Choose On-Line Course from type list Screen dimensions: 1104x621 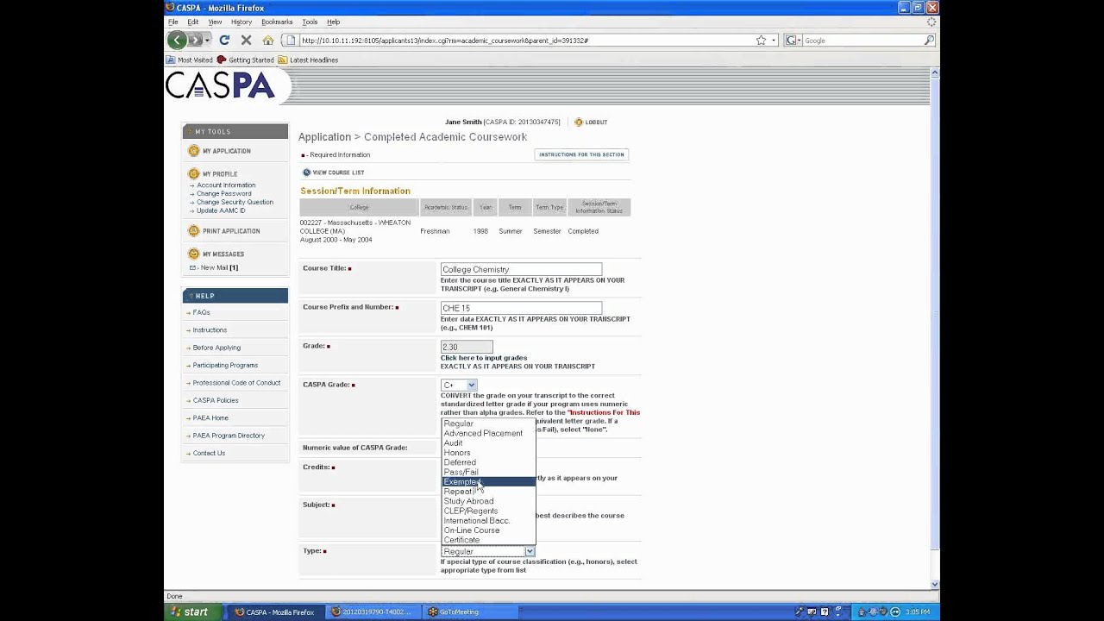(488, 530)
